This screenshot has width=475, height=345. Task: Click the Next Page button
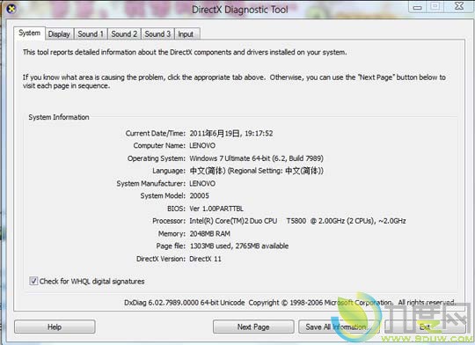tap(253, 327)
